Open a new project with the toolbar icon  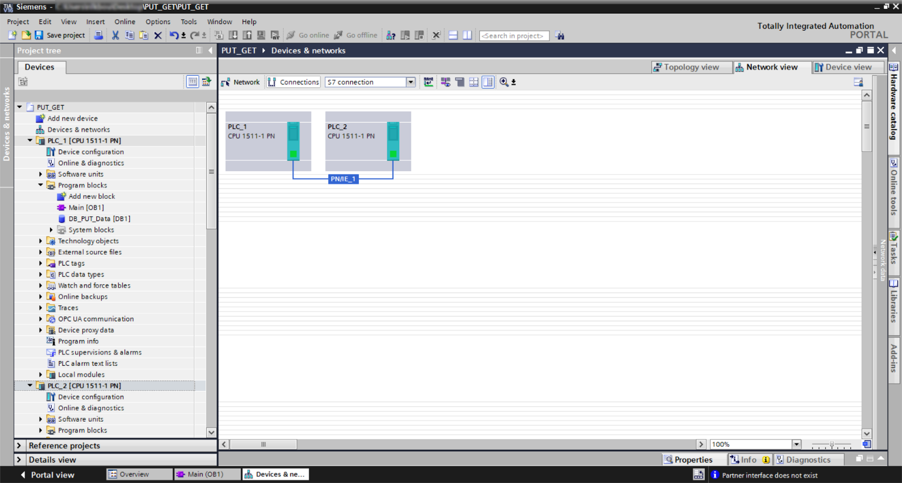(12, 35)
